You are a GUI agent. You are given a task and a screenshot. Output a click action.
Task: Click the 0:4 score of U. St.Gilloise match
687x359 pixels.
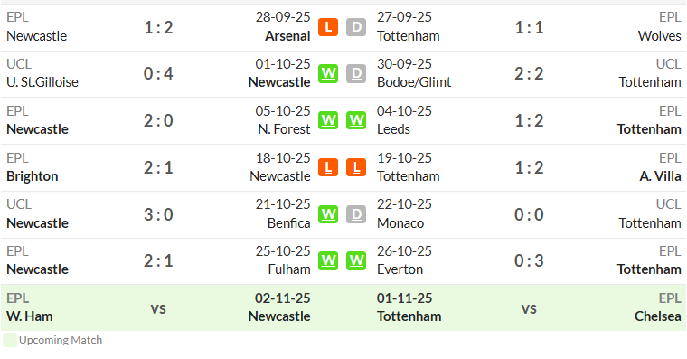click(x=158, y=73)
